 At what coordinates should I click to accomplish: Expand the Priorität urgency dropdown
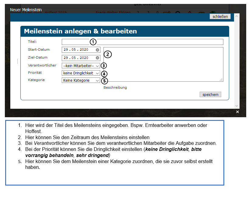point(81,73)
